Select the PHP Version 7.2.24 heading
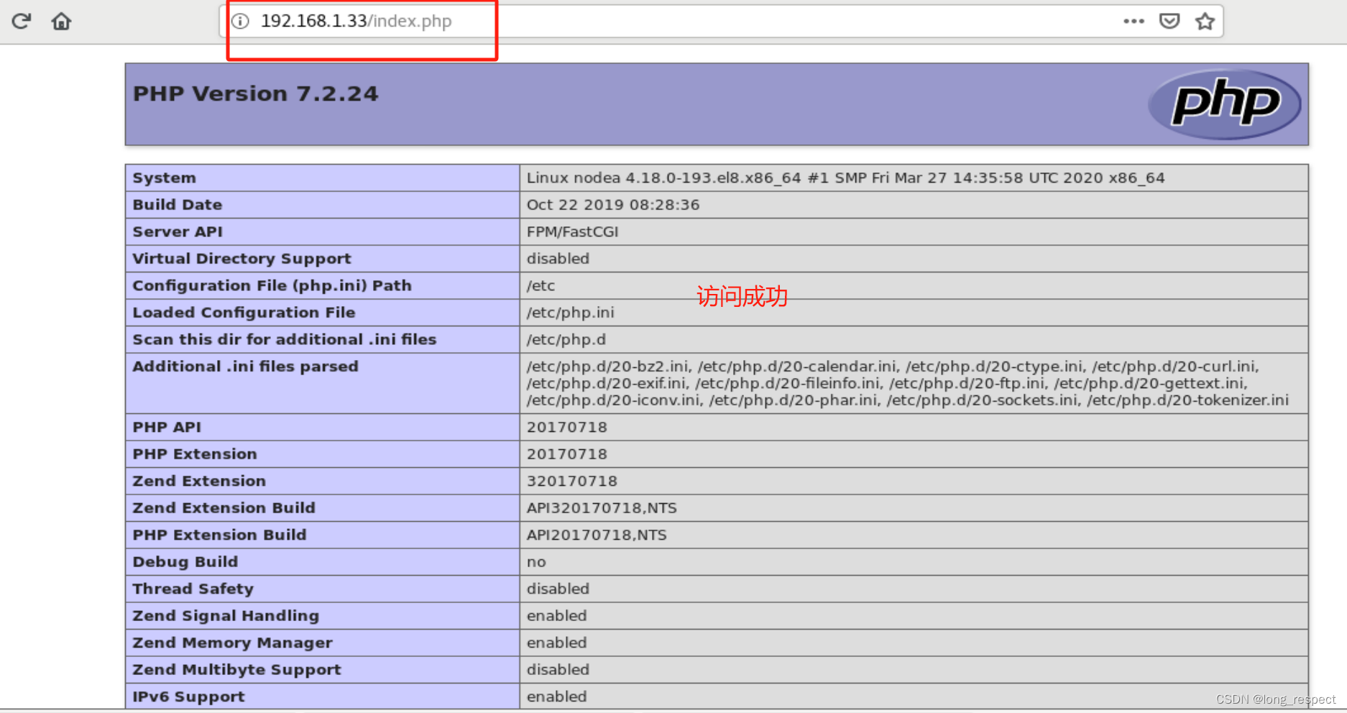The image size is (1347, 713). tap(255, 93)
